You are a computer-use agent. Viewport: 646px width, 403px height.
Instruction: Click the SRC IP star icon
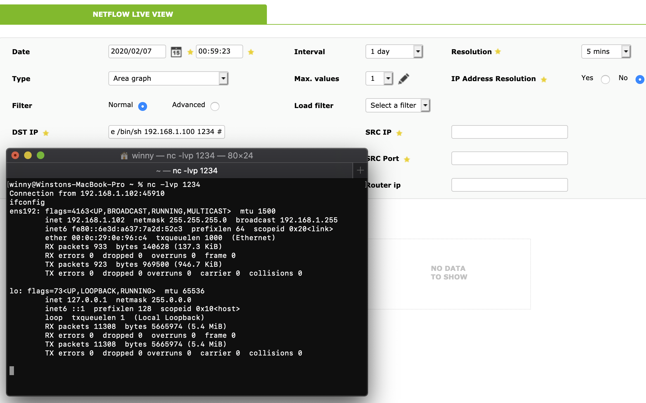[x=399, y=133]
